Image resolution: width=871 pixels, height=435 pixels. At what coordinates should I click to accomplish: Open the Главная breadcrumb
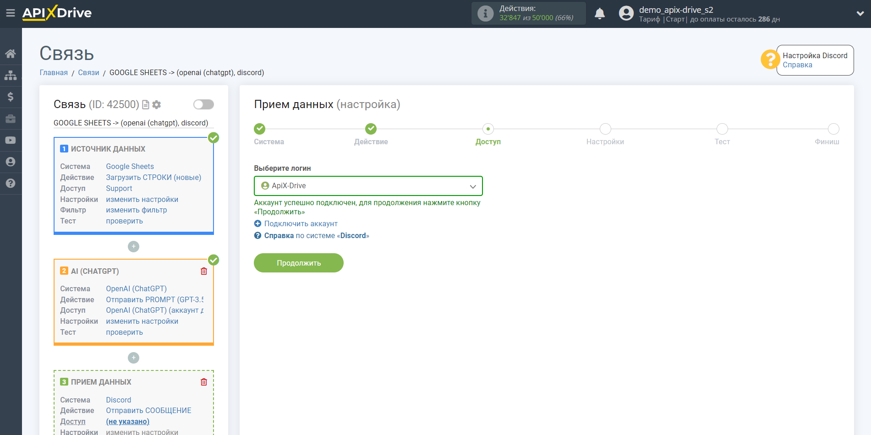[x=54, y=73]
